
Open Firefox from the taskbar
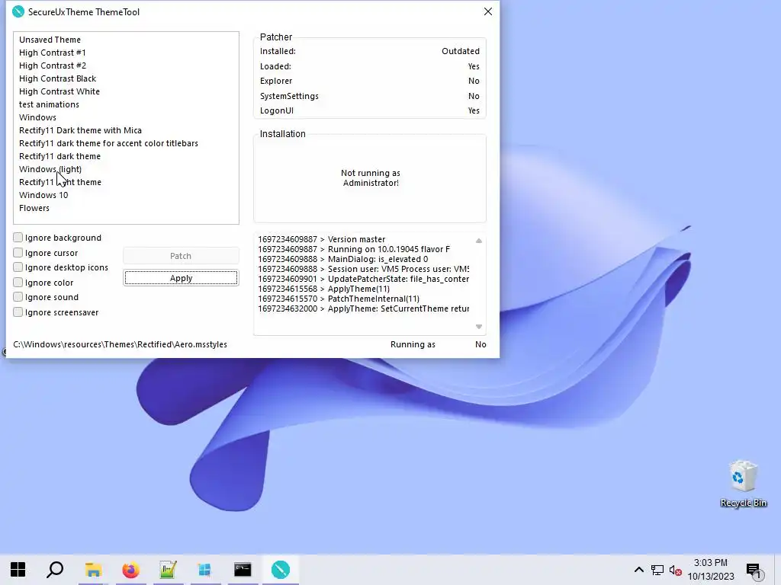click(x=130, y=570)
